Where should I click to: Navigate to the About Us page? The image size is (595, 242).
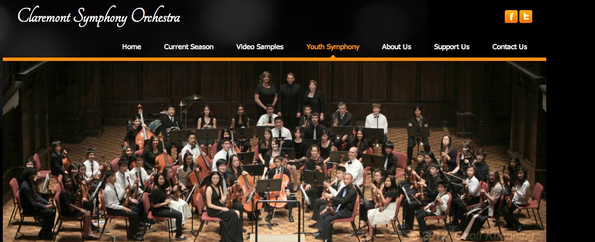(397, 47)
